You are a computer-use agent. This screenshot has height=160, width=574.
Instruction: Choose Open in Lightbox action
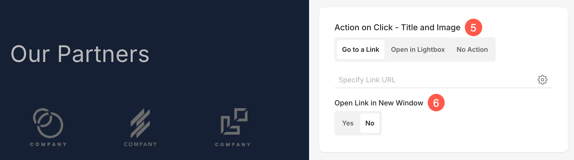coord(418,50)
